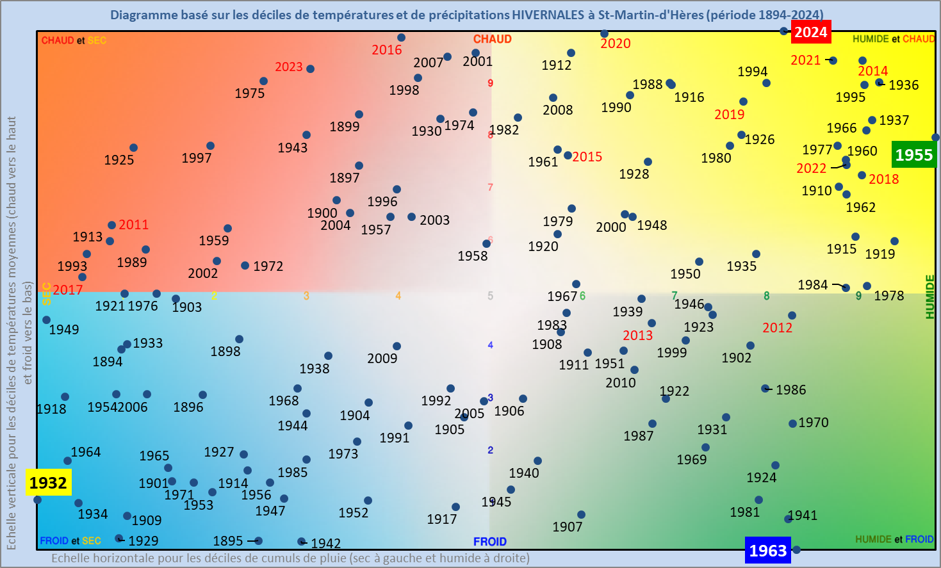Click the year label 1970
941x568 pixels.
point(814,423)
